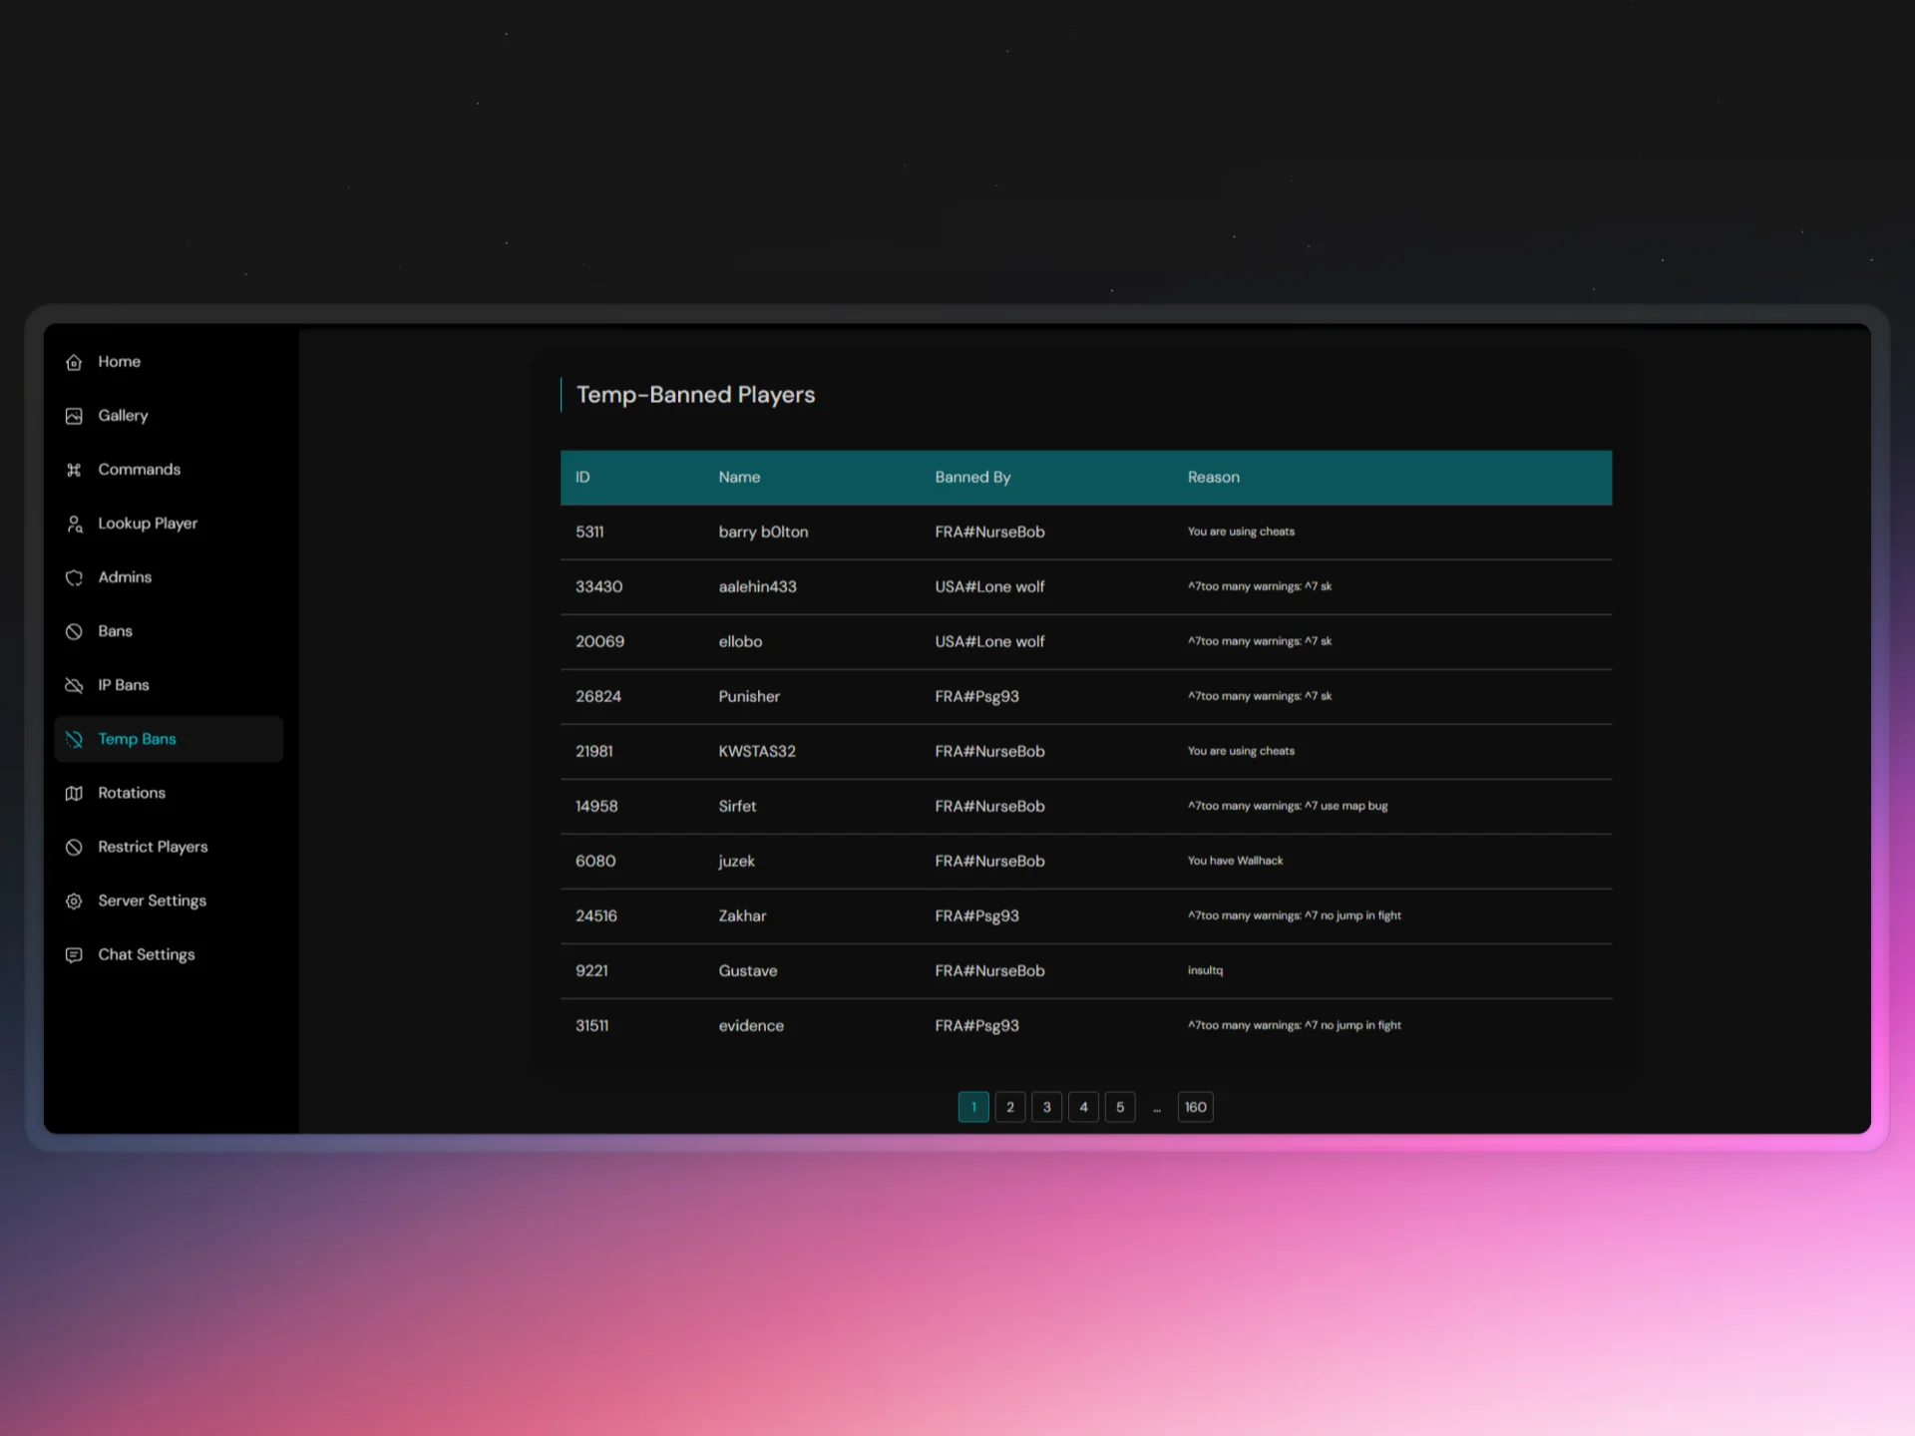Viewport: 1915px width, 1436px height.
Task: Click the Restrict Players icon
Action: pos(74,847)
